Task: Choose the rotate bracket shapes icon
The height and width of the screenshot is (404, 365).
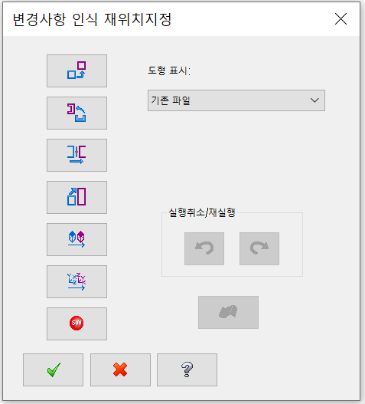Action: pos(77,113)
